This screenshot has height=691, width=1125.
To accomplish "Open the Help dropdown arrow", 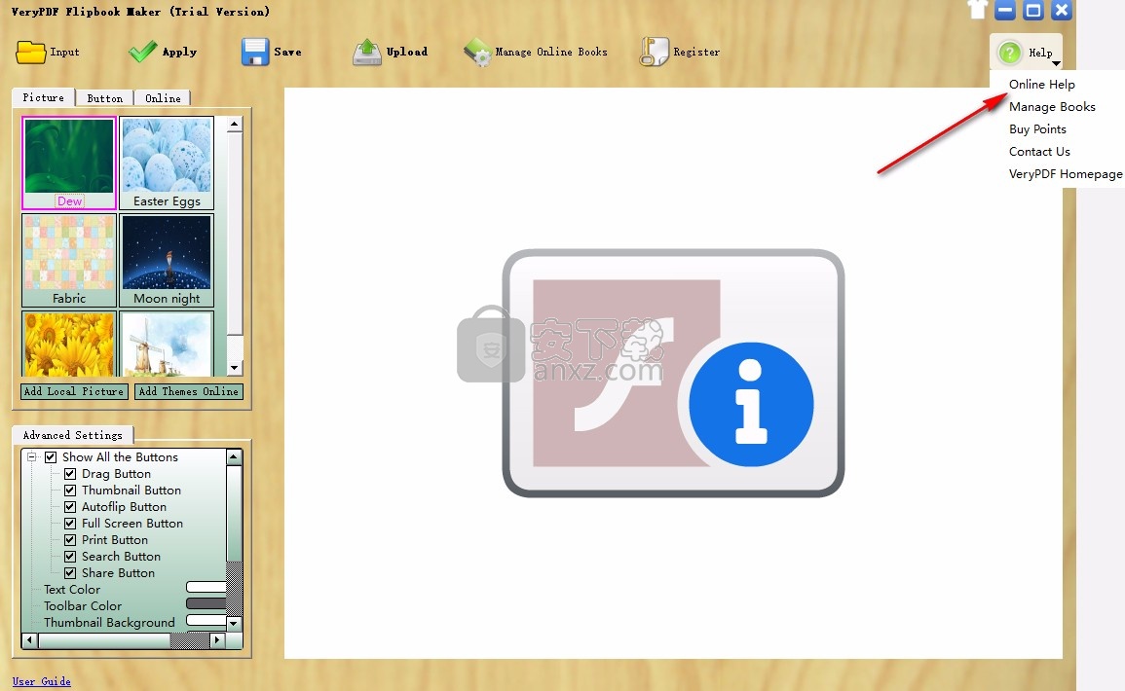I will pyautogui.click(x=1056, y=63).
